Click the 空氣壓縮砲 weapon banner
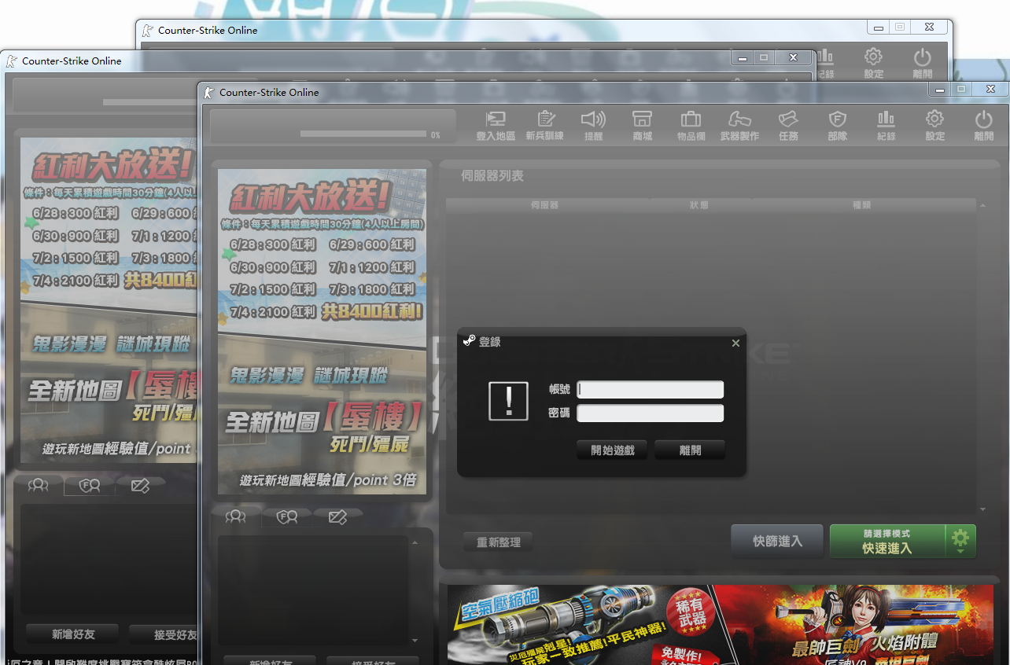The image size is (1010, 665). [x=581, y=625]
